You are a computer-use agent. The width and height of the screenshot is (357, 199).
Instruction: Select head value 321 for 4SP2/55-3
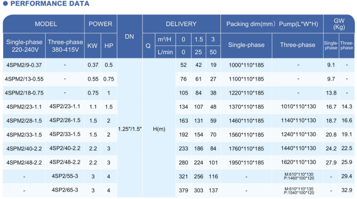183,176
